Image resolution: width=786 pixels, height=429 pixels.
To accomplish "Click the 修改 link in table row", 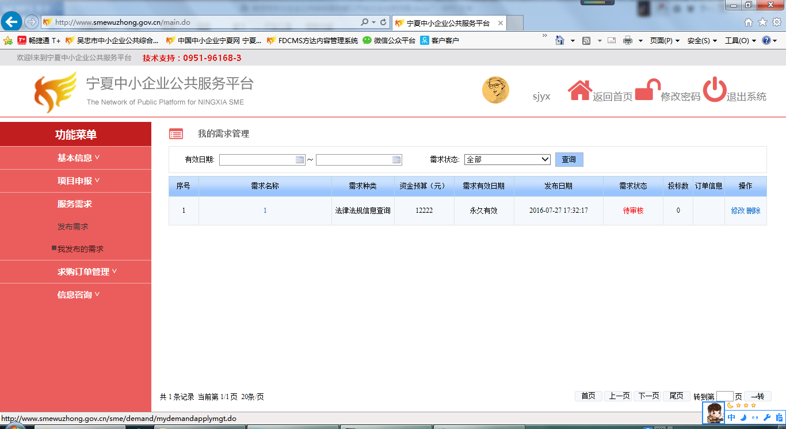I will [738, 210].
